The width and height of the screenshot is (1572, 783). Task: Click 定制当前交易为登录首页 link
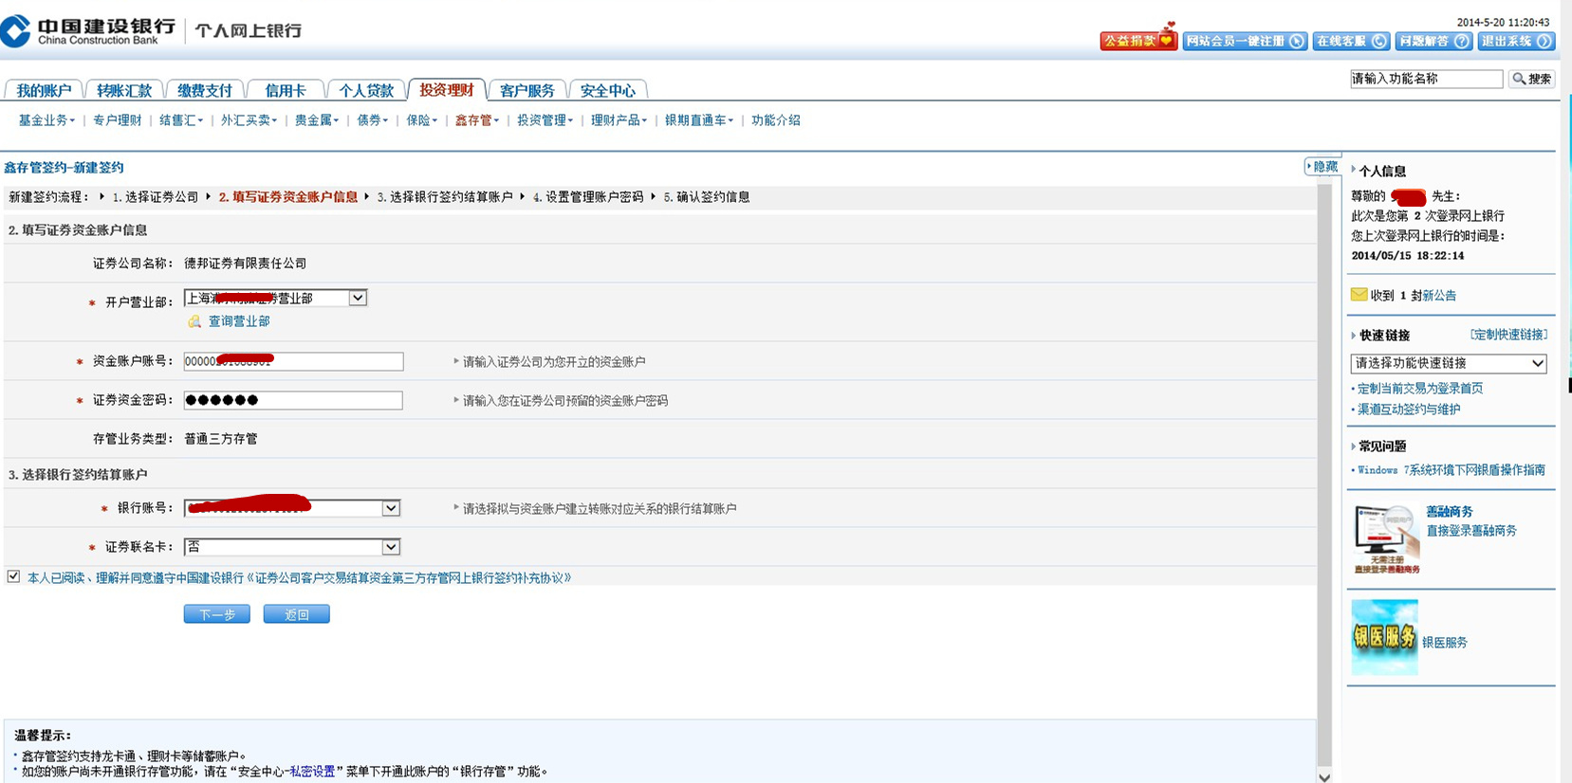1420,389
